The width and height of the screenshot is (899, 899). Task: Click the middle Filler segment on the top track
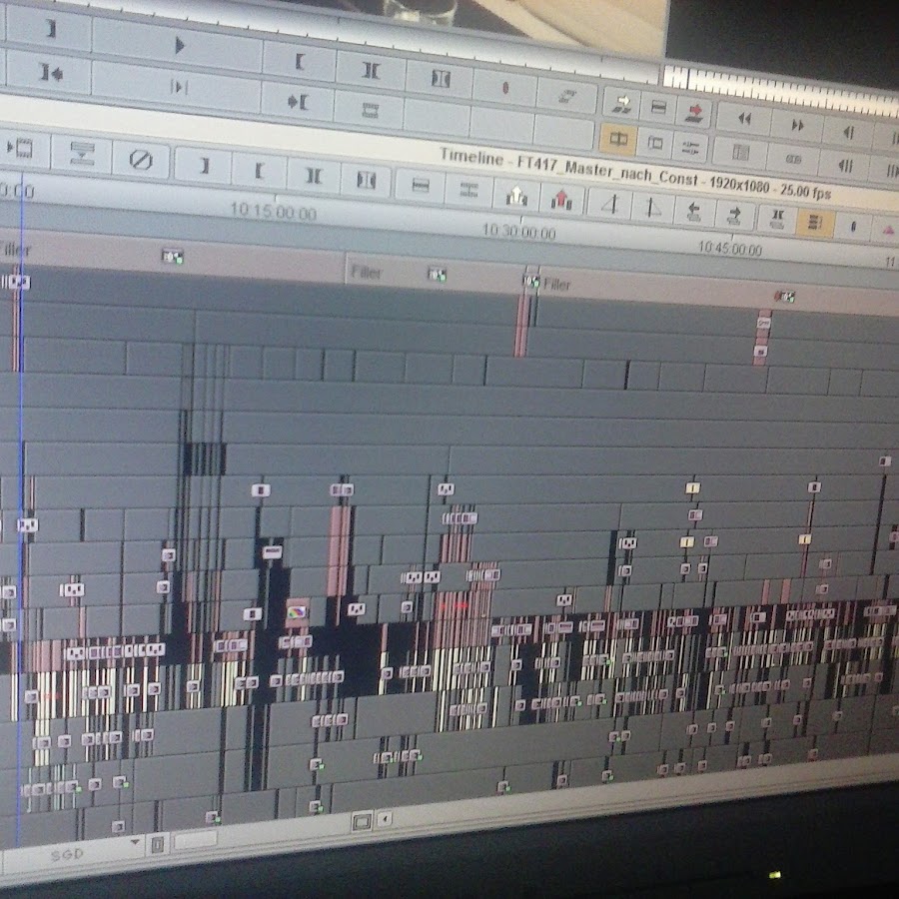click(x=435, y=274)
